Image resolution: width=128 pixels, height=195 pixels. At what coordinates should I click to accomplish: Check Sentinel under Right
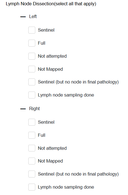(32, 122)
